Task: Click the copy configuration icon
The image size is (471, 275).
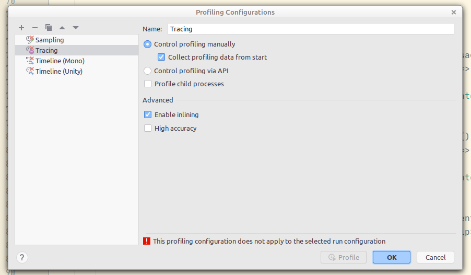Action: pyautogui.click(x=49, y=28)
